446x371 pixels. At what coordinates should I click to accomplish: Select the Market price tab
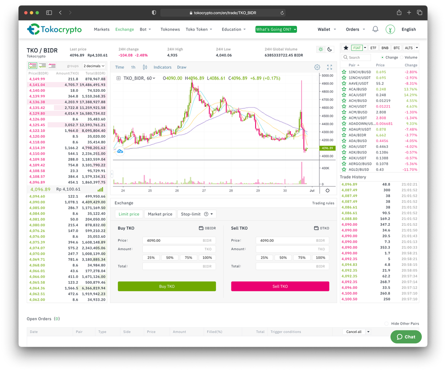pos(160,214)
